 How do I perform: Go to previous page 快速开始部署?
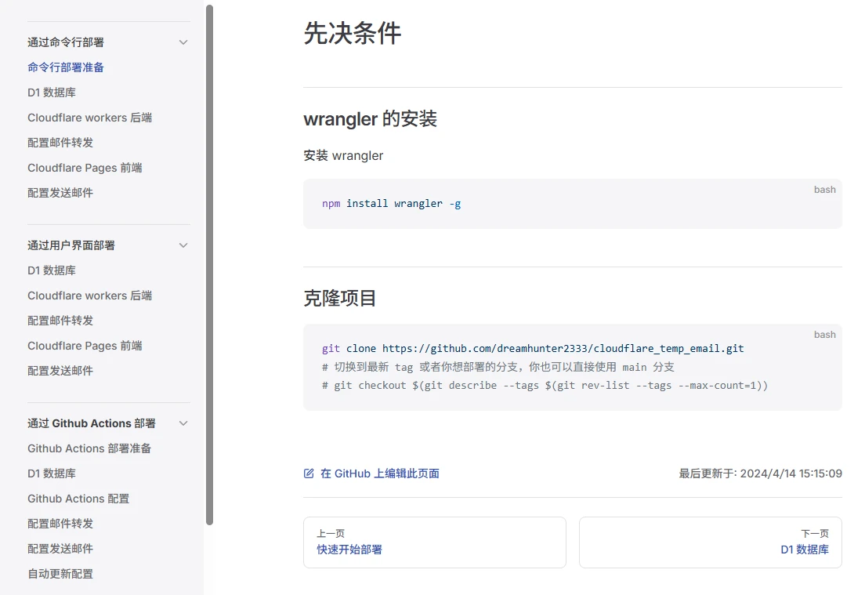pos(434,542)
